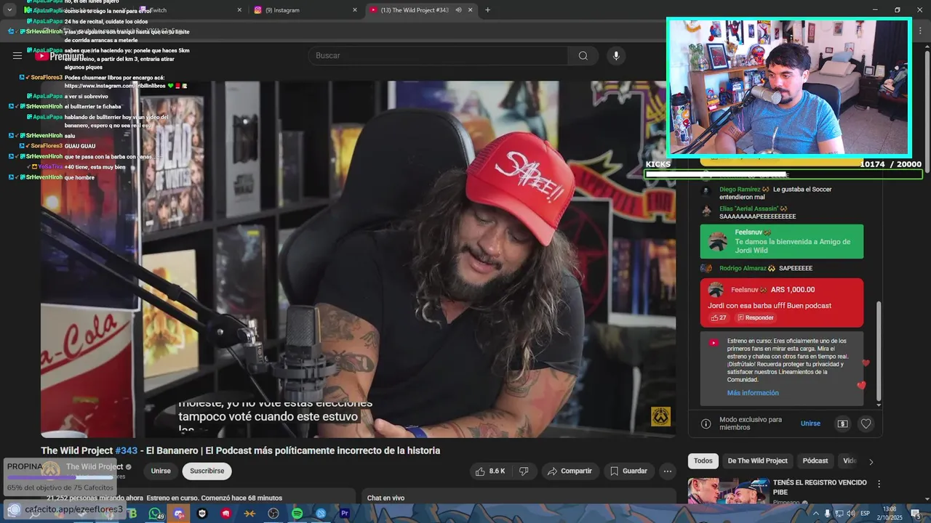Click the live chat scrollbar
Screen dimensions: 931x523
879,352
